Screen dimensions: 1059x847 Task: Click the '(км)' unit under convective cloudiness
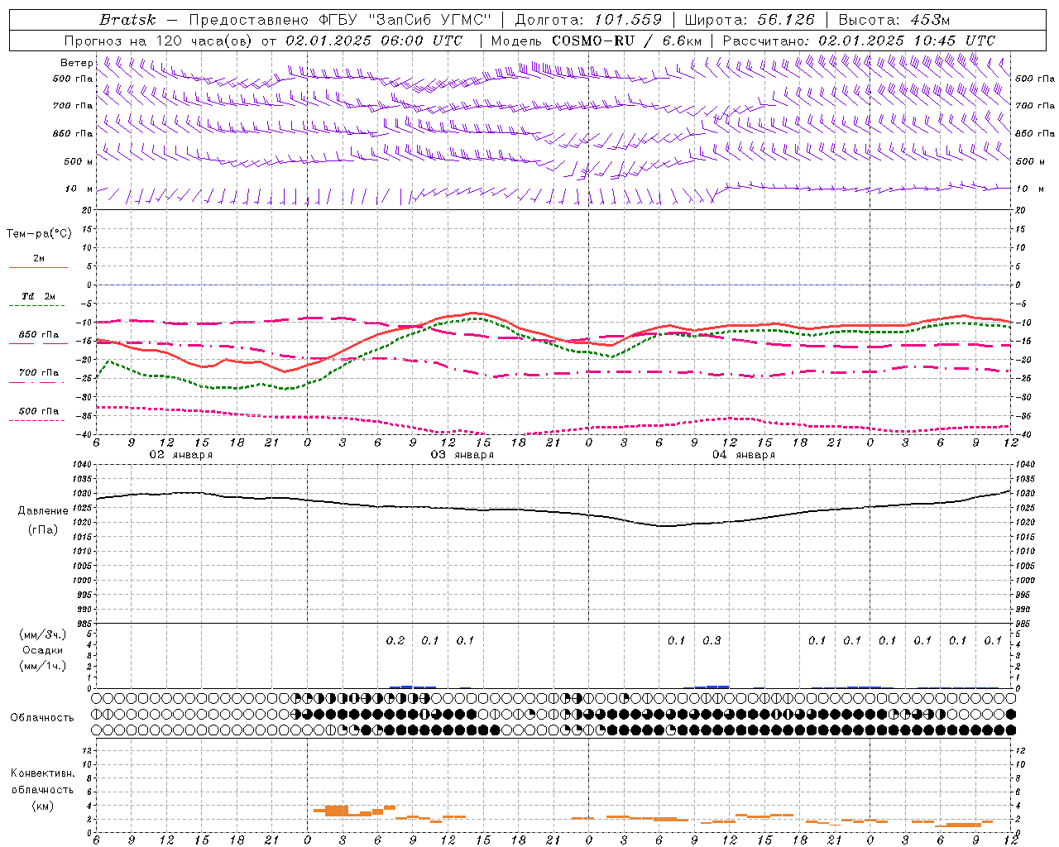pyautogui.click(x=43, y=806)
